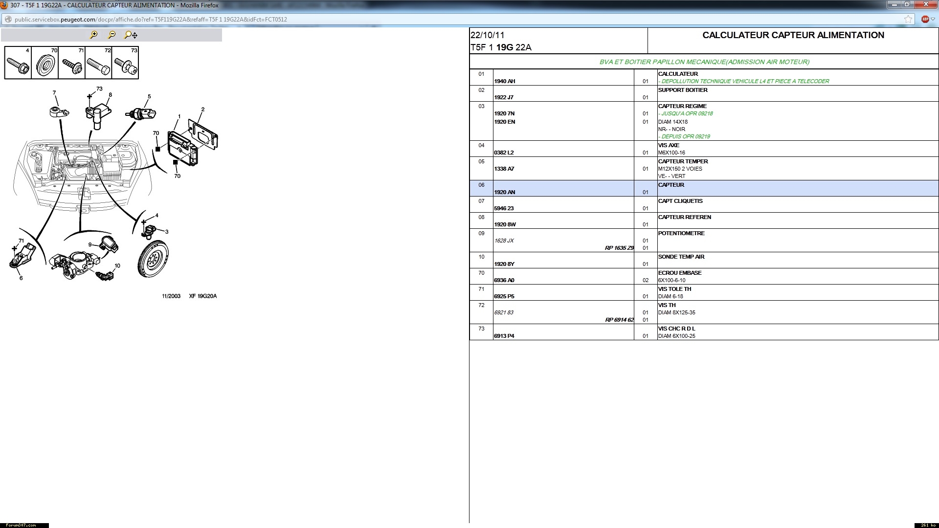Select part number 5946 23
Image resolution: width=939 pixels, height=528 pixels.
tap(504, 208)
